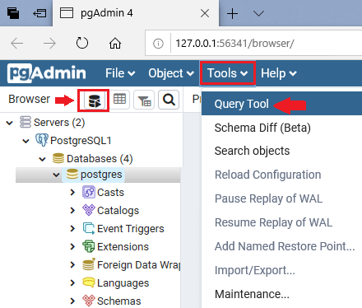Open the Help menu

(x=278, y=73)
